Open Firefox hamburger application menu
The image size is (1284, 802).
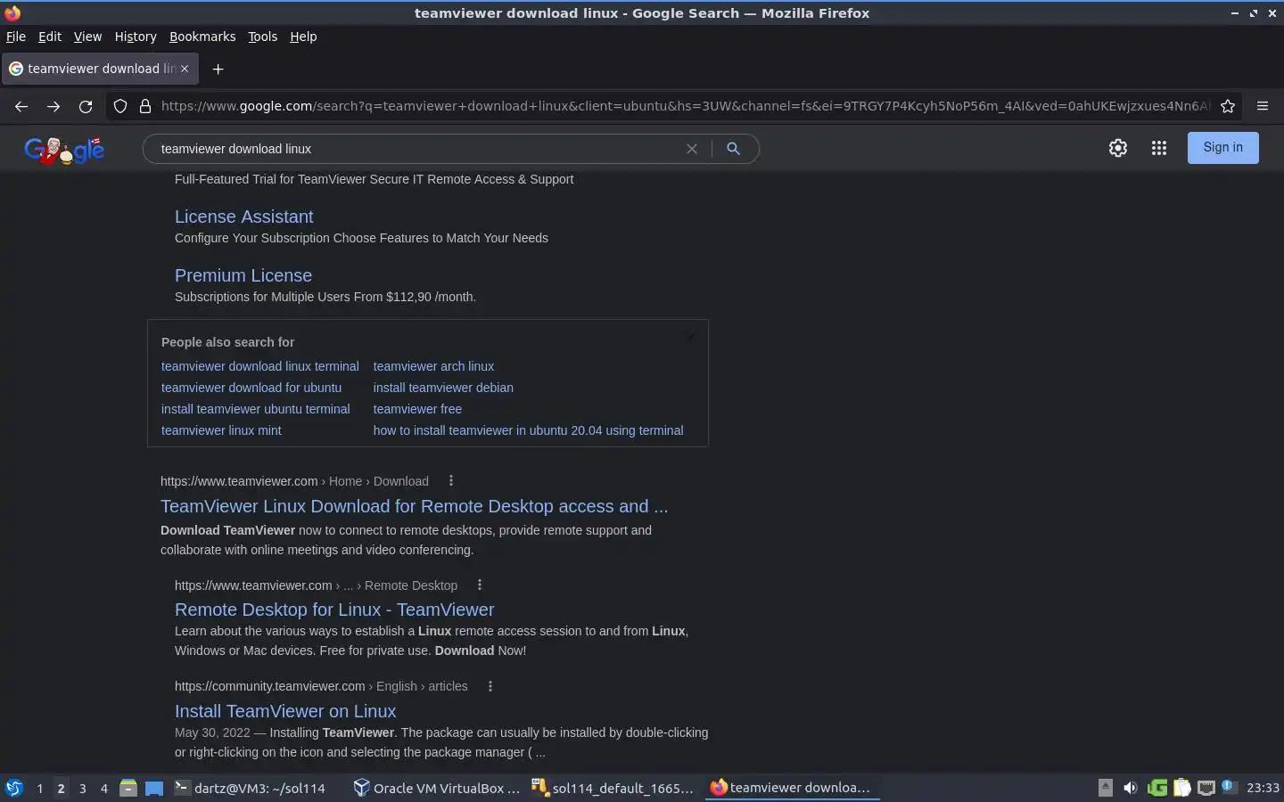pos(1263,106)
